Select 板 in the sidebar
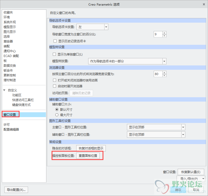The image size is (208, 196). [5, 61]
